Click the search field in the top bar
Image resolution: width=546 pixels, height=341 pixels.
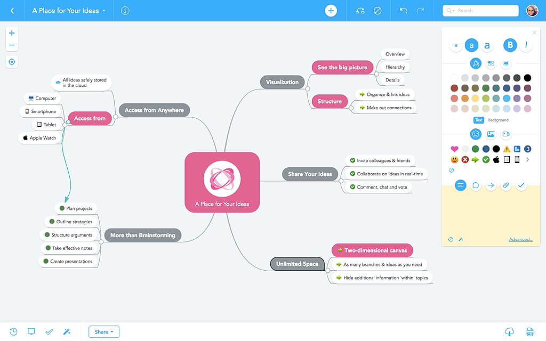coord(480,10)
